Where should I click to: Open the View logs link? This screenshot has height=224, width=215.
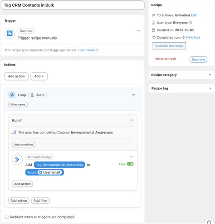click(x=193, y=37)
